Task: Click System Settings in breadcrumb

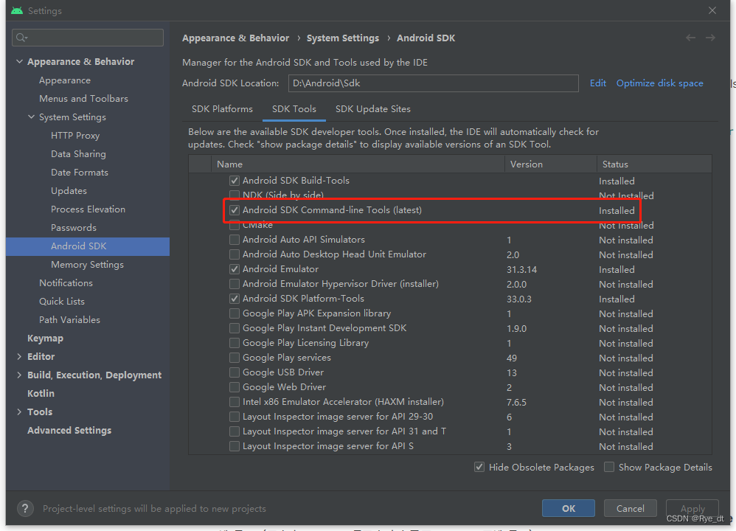Action: 343,38
